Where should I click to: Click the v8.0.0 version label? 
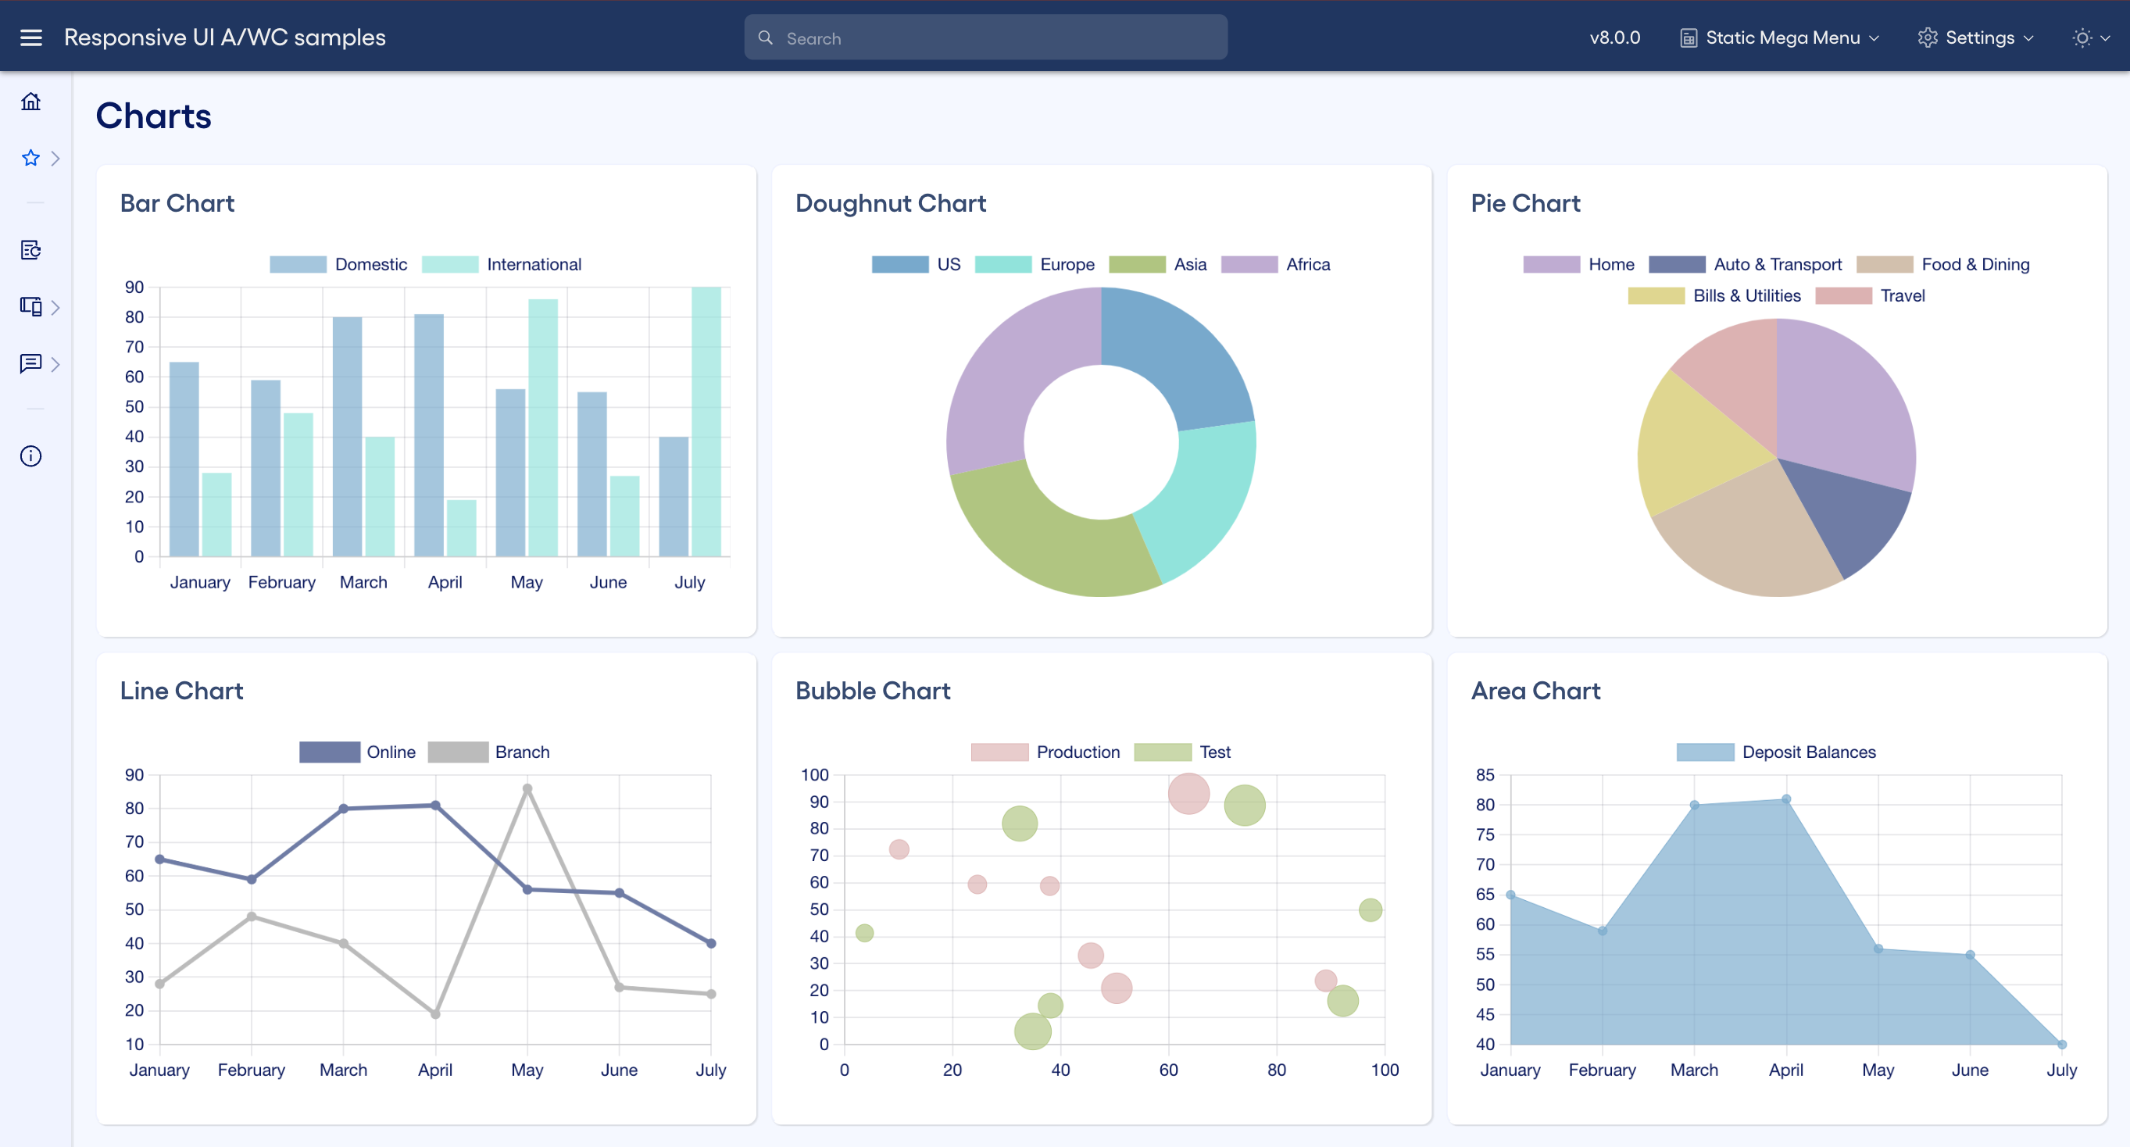(1615, 38)
